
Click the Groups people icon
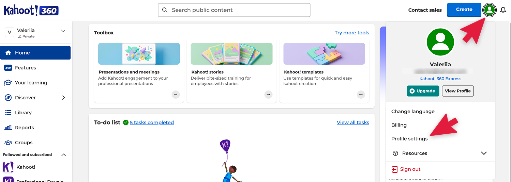tap(8, 143)
